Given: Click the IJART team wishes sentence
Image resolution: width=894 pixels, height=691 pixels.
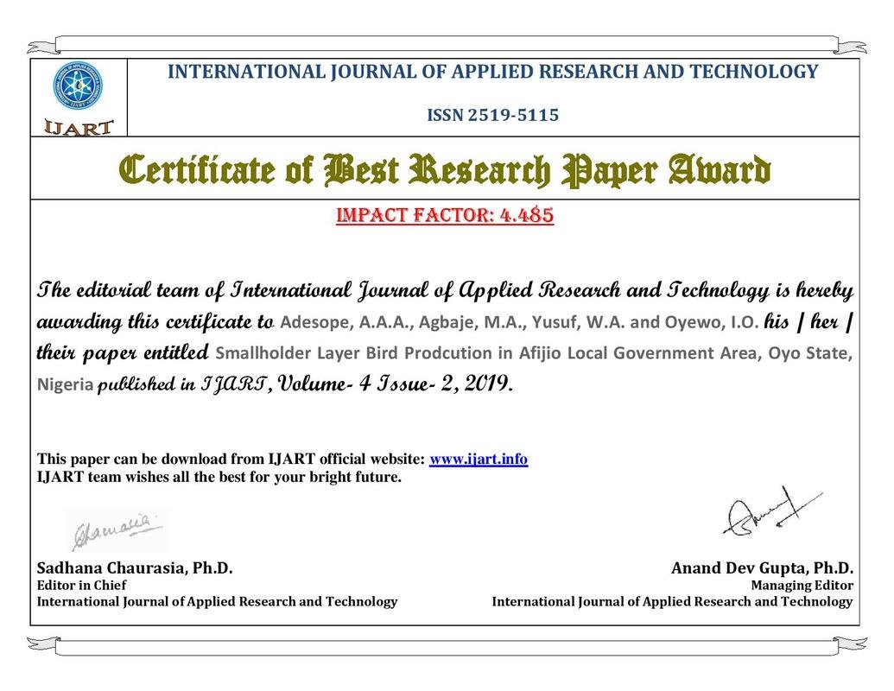Looking at the screenshot, I should [x=219, y=477].
